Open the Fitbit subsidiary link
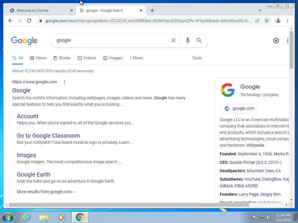This screenshot has width=298, height=223. 239,186
